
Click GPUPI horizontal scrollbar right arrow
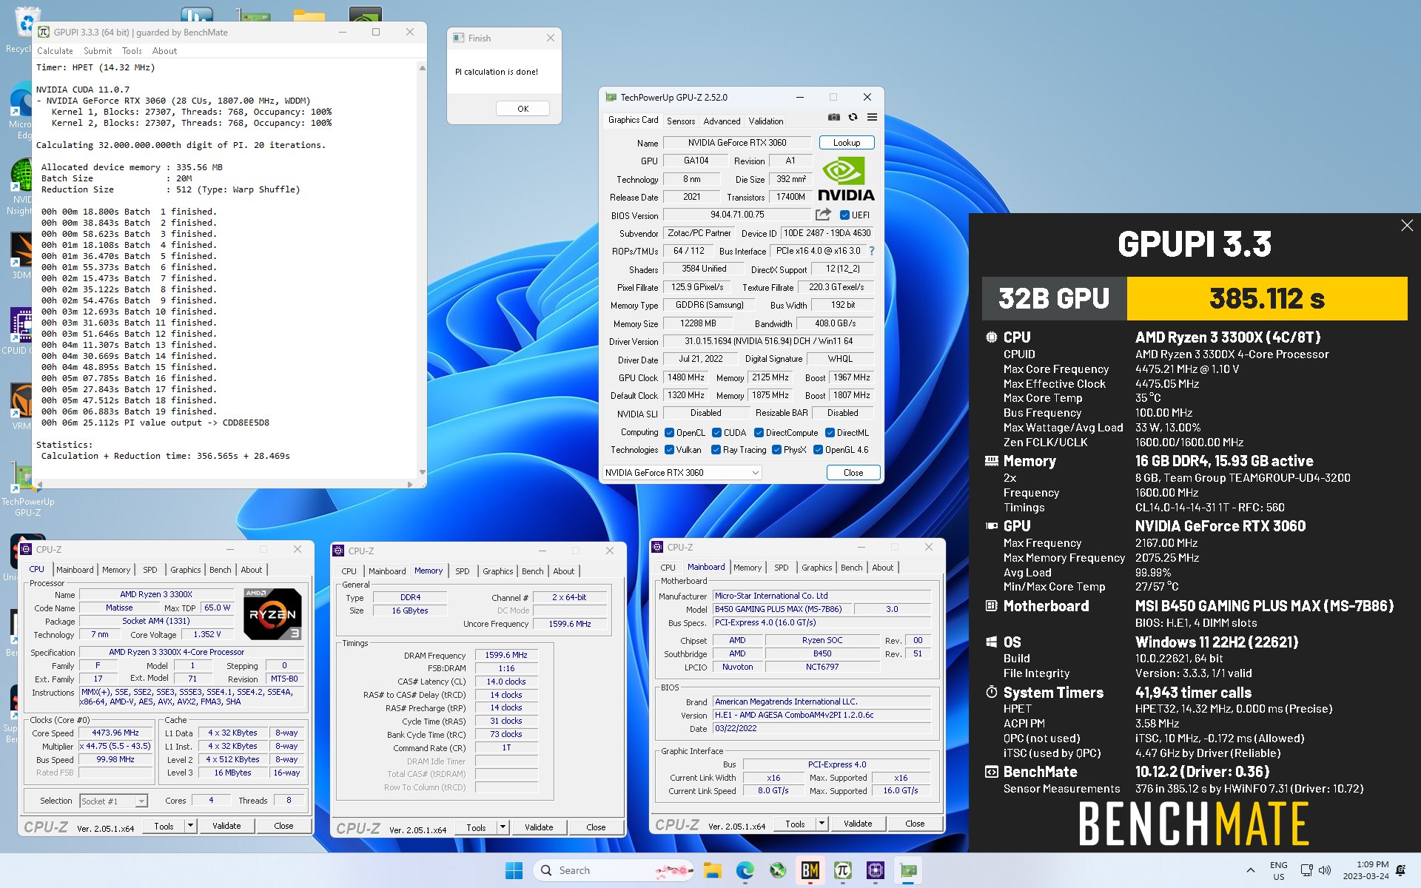click(410, 485)
